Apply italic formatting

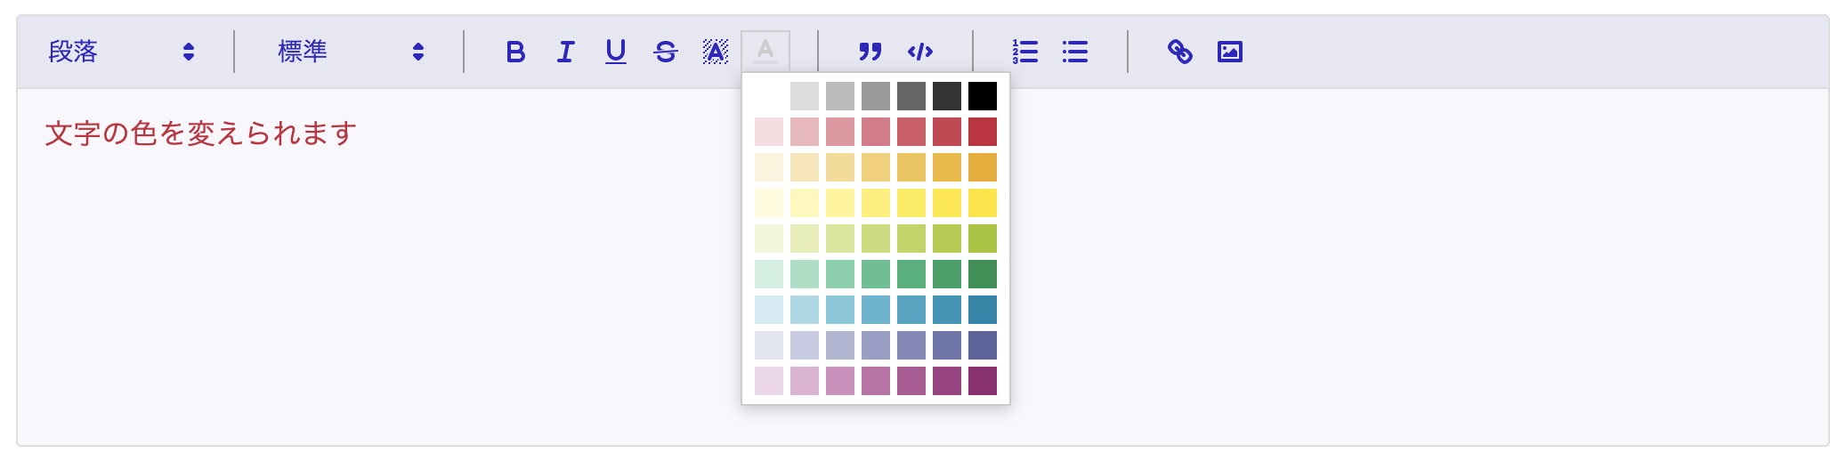click(565, 52)
